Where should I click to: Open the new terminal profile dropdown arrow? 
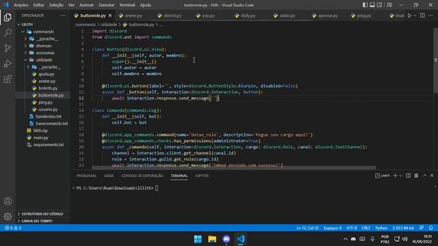(x=400, y=176)
